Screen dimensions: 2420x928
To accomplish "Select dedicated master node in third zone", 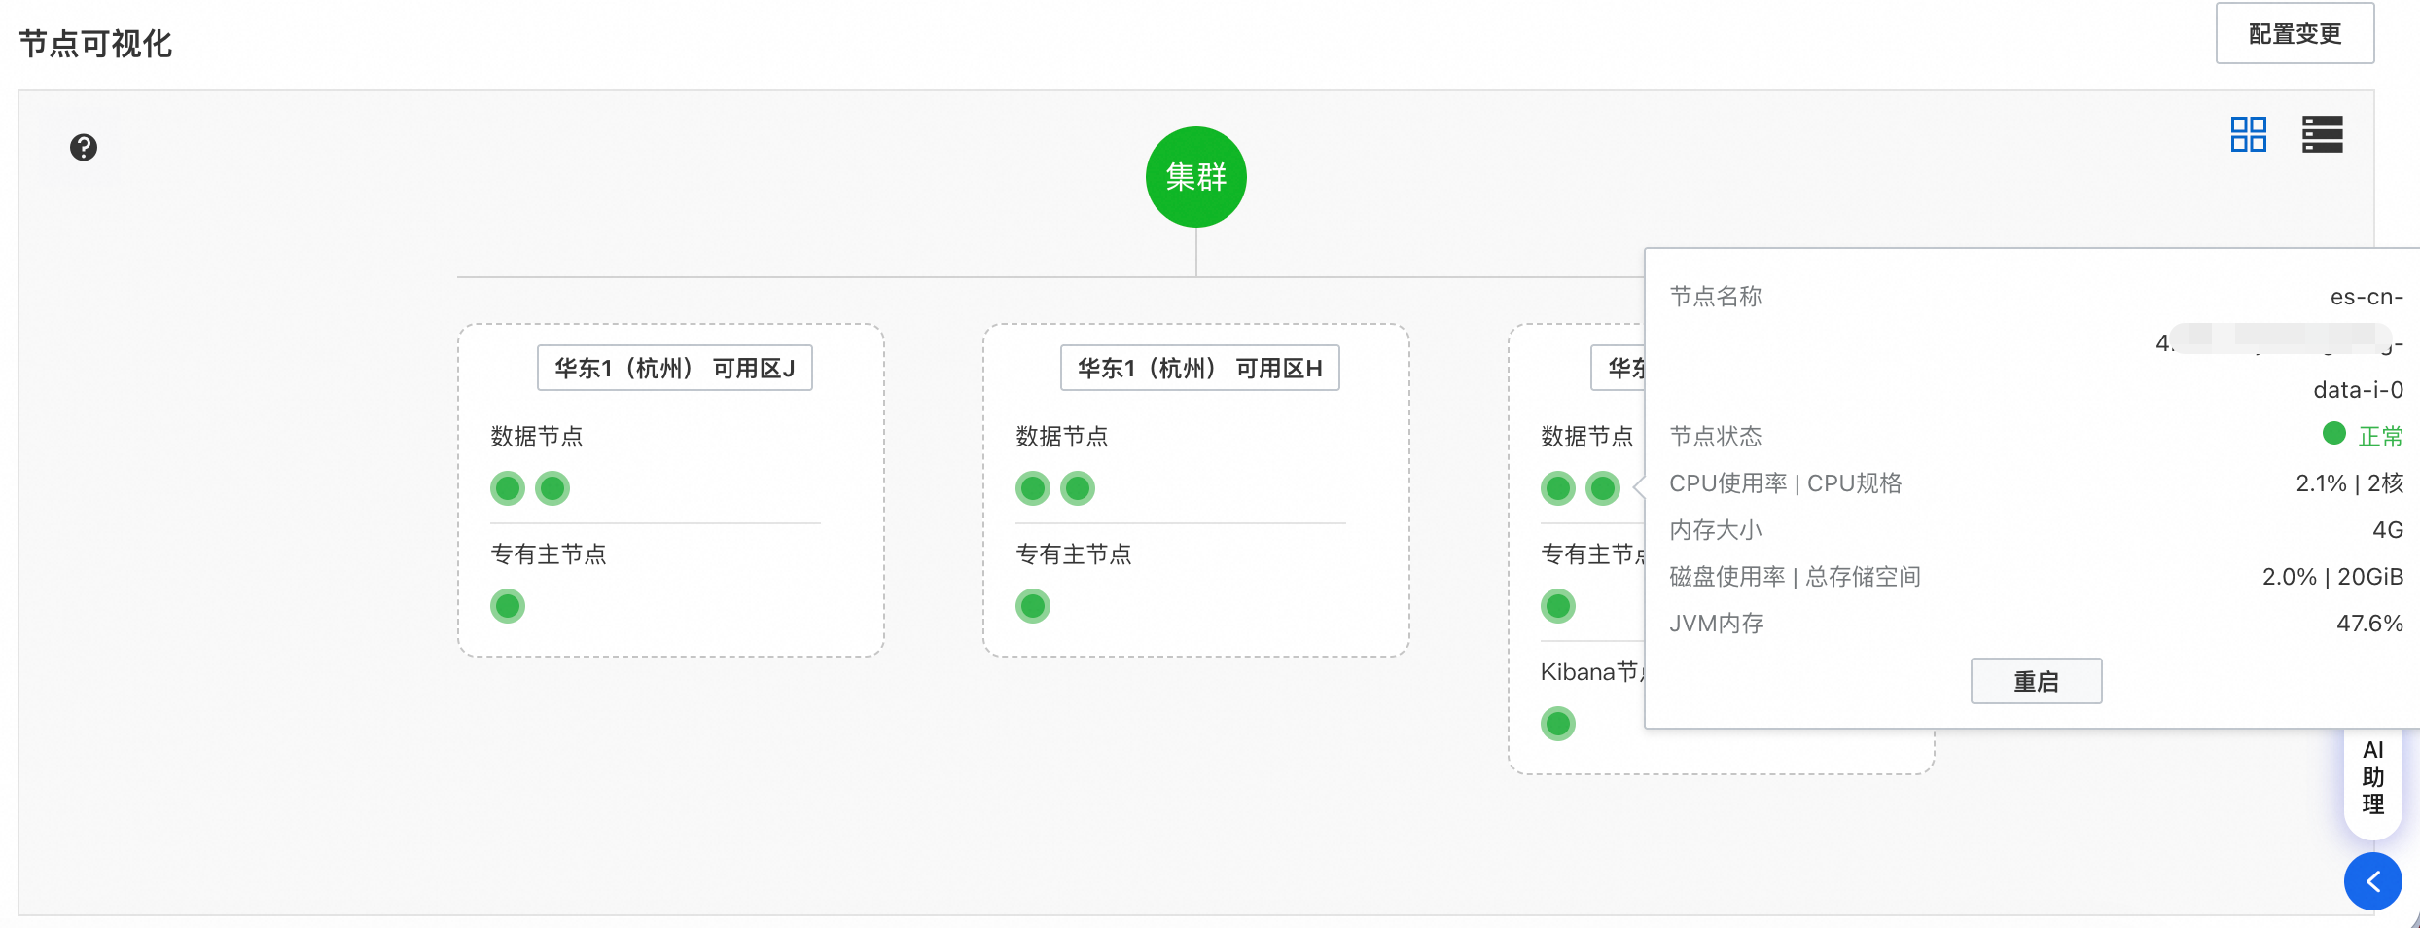I will click(1558, 606).
